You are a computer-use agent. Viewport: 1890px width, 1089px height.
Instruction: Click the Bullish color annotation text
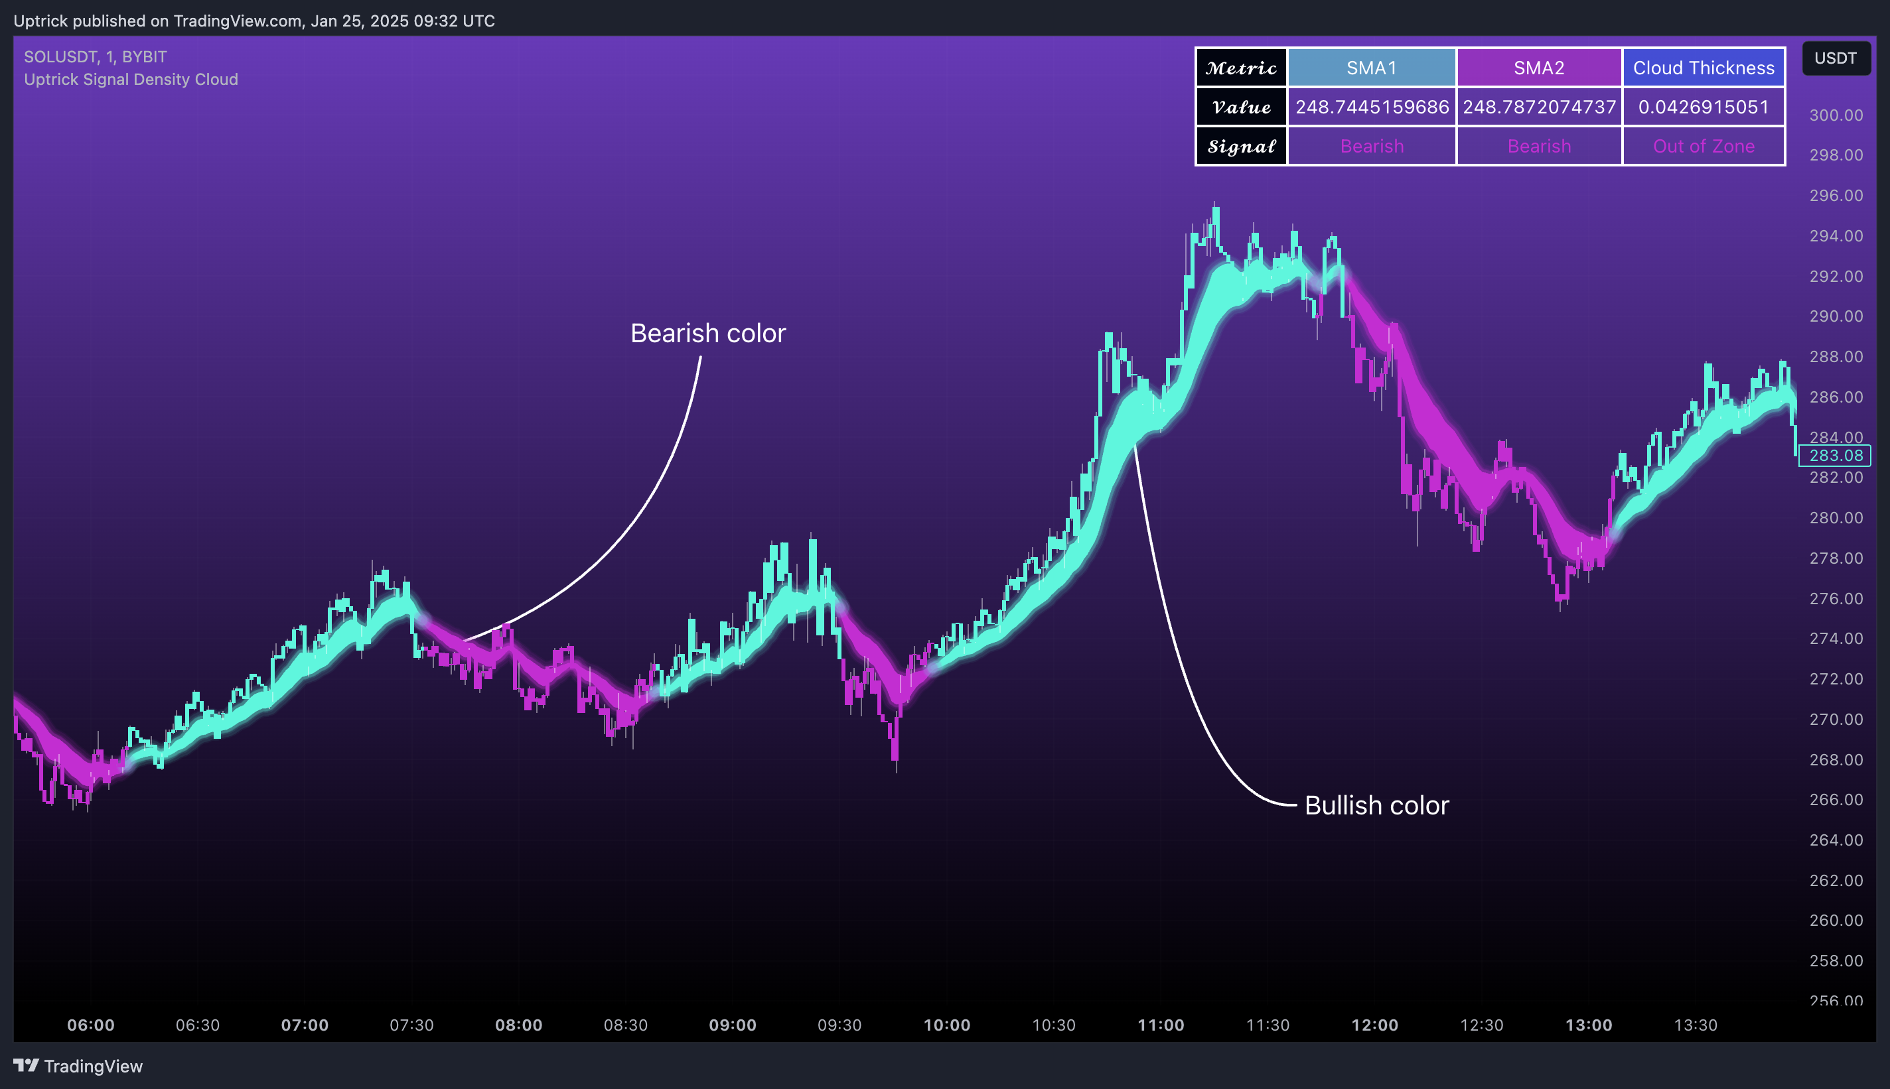click(x=1377, y=806)
